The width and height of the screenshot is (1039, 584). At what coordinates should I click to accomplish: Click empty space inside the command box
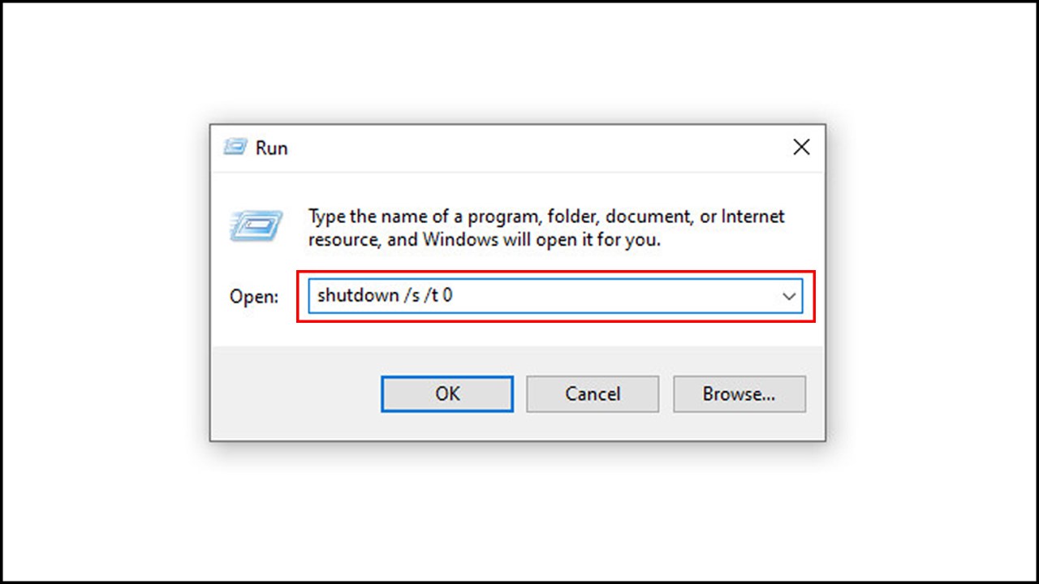tap(617, 296)
